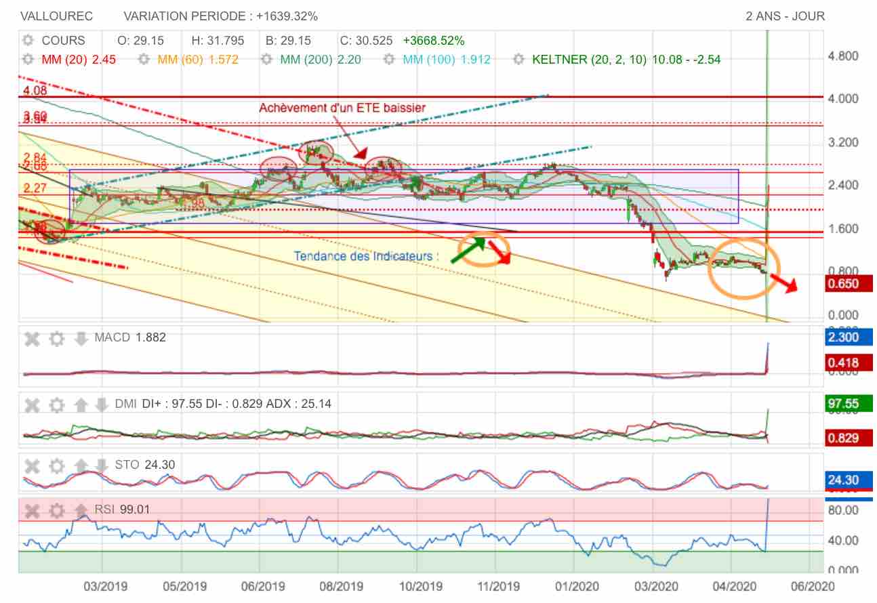Click the VARIATION PERIODE +1639.32% text
877x603 pixels.
[221, 16]
